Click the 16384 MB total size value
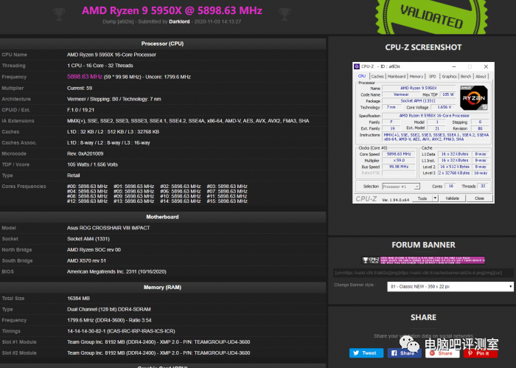 click(78, 299)
